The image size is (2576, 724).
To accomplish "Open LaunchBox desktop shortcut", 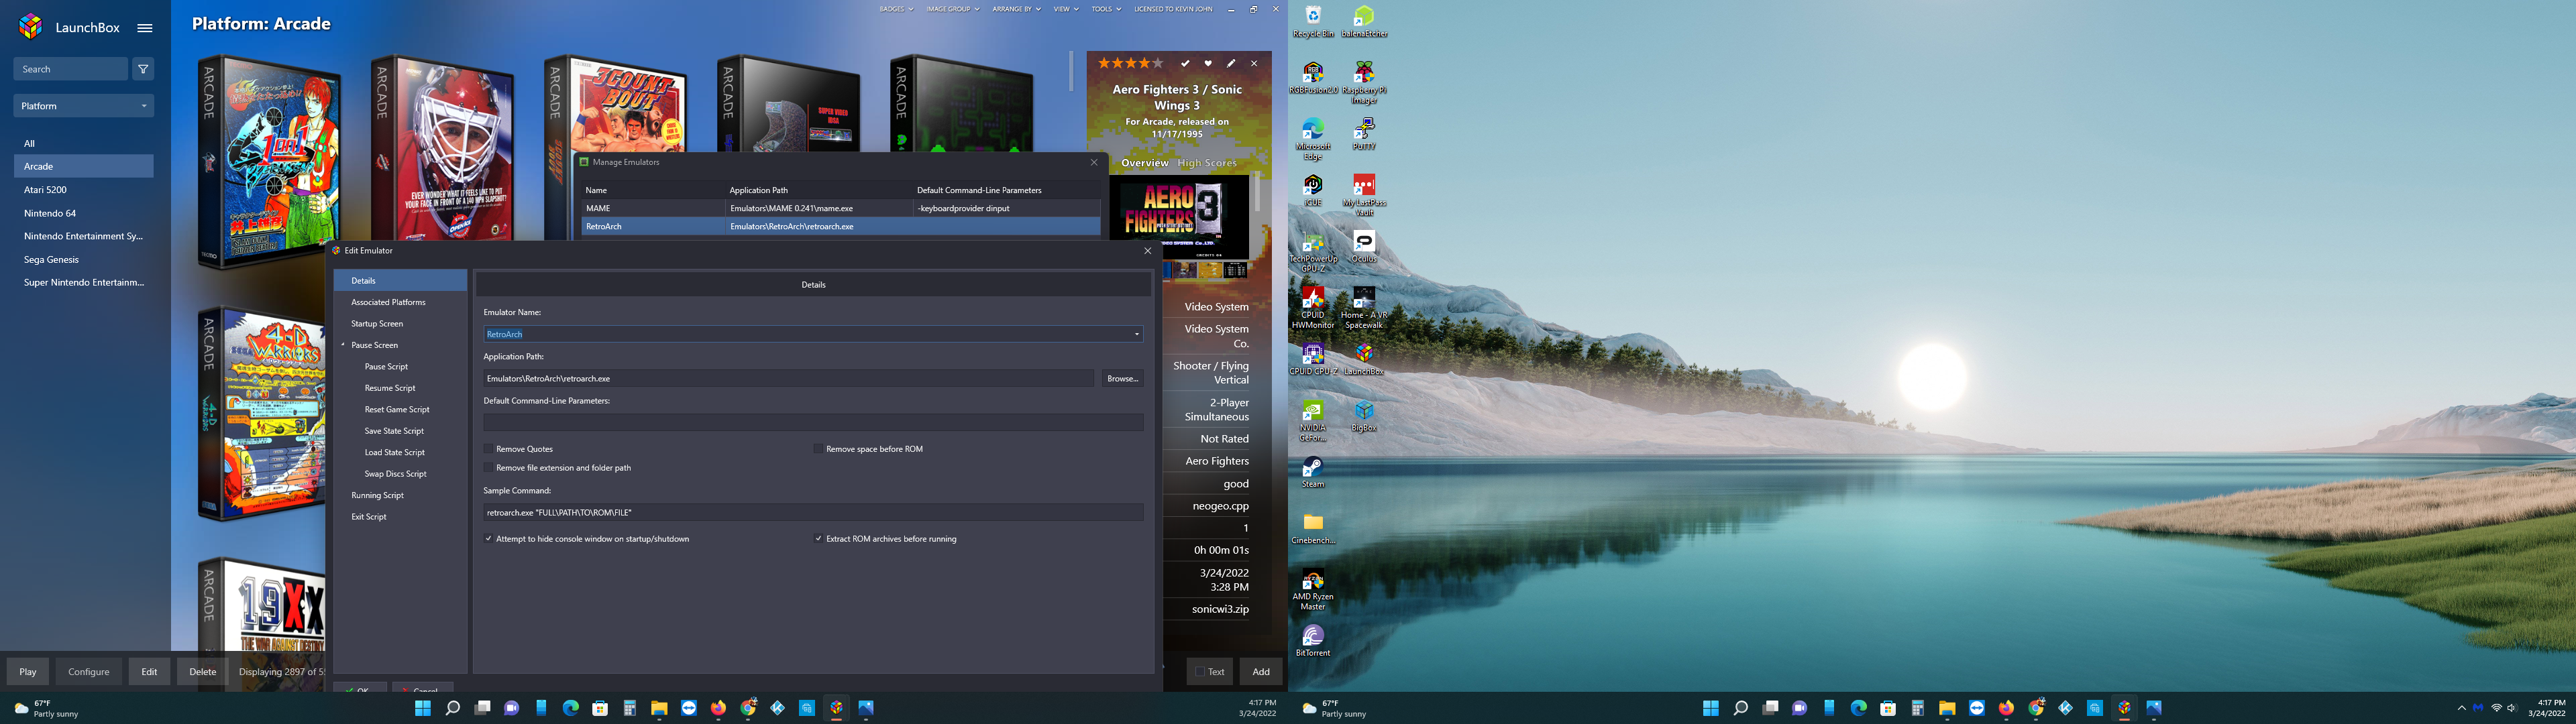I will click(x=1364, y=359).
